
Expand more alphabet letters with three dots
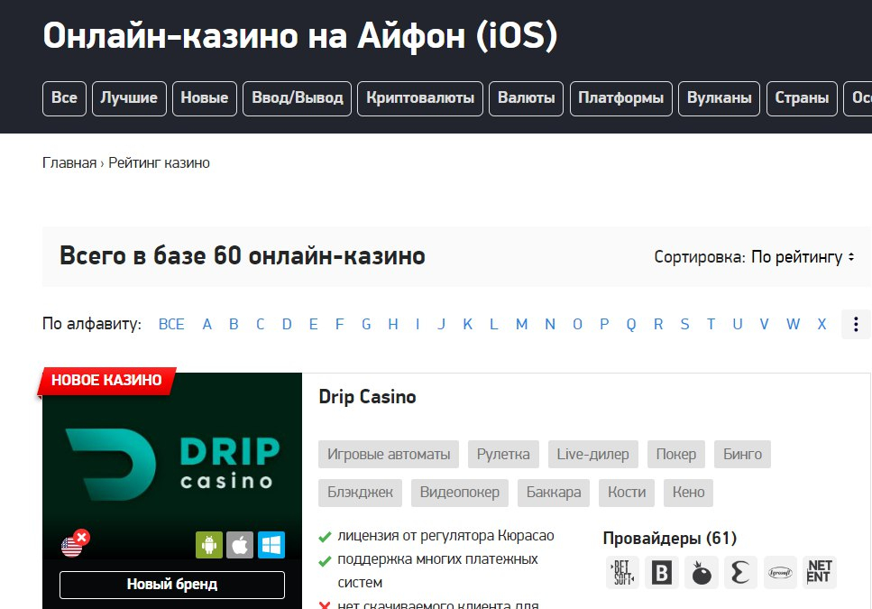coord(856,324)
